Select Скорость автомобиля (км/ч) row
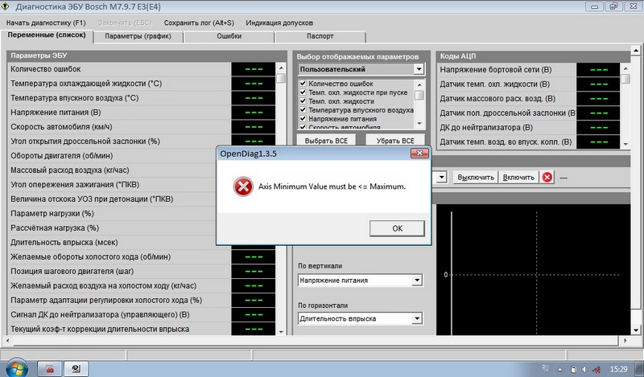Screen dimensions: 644x377 (x=142, y=127)
